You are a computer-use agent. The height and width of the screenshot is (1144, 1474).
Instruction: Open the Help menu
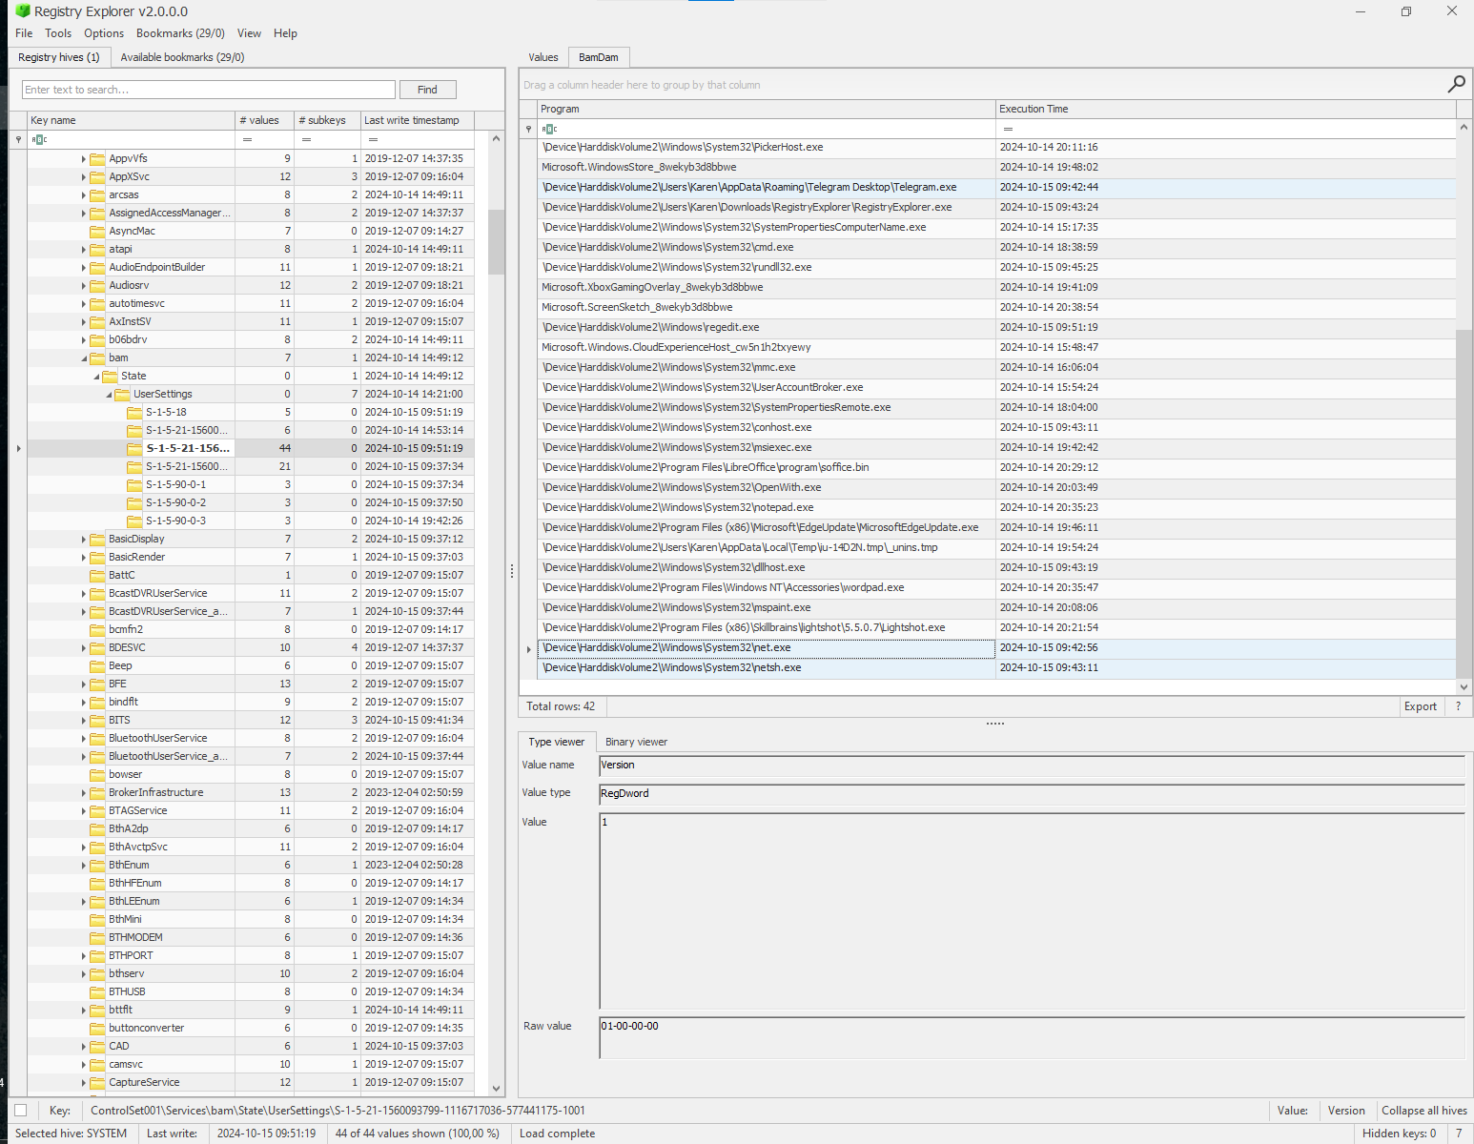[285, 33]
